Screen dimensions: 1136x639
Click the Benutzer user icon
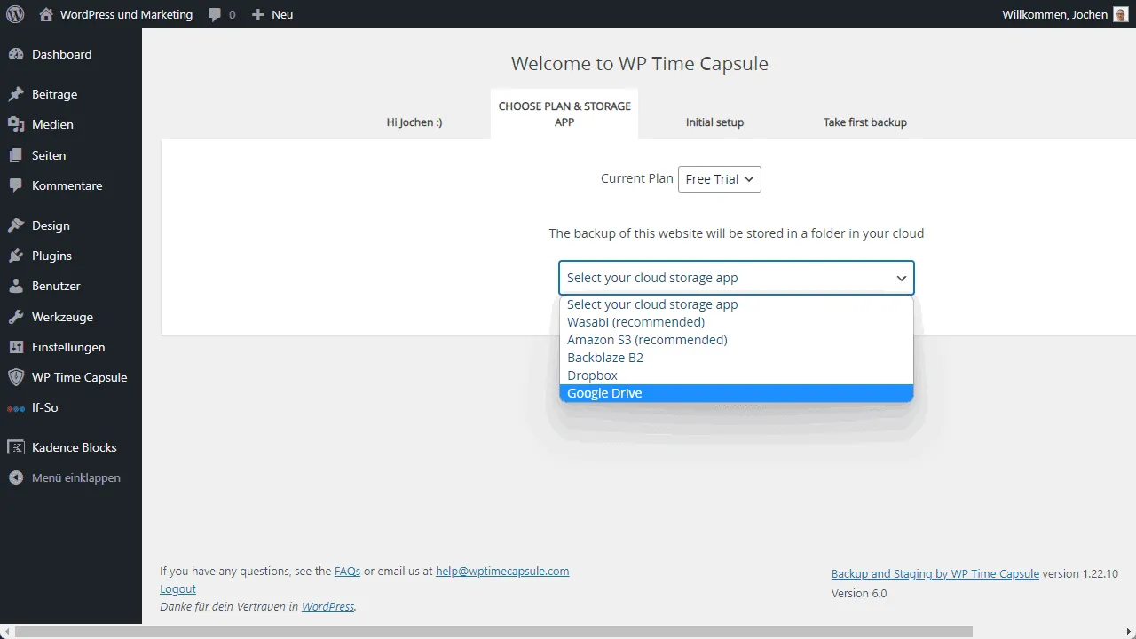click(x=16, y=286)
